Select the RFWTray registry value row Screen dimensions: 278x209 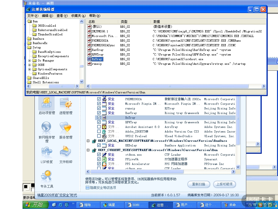click(x=97, y=54)
